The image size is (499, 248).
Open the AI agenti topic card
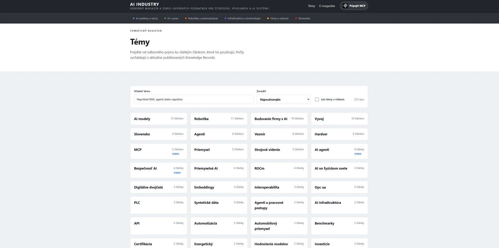[x=339, y=151]
